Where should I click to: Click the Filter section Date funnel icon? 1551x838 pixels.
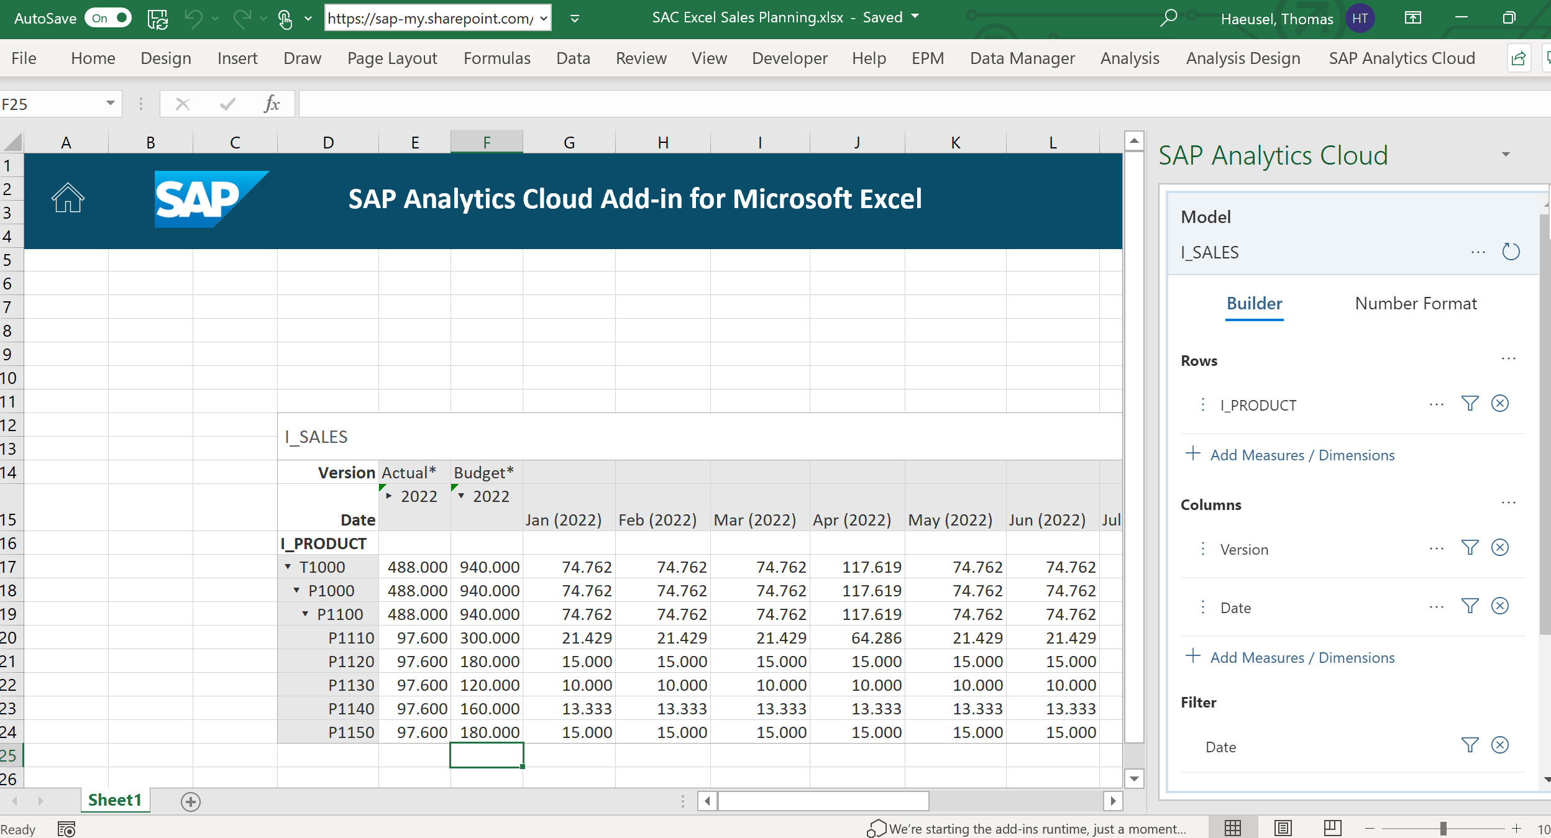pos(1470,745)
